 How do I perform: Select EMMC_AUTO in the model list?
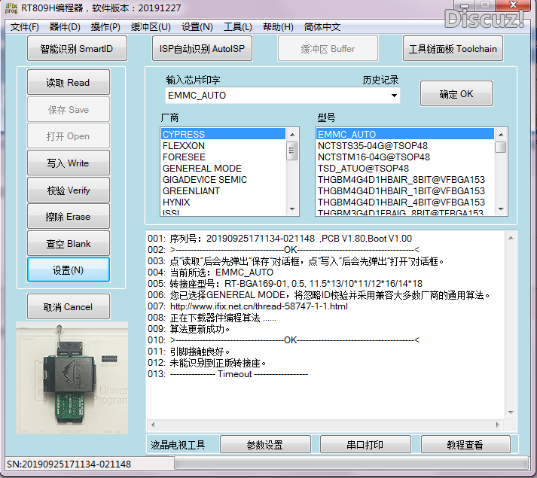(x=404, y=134)
